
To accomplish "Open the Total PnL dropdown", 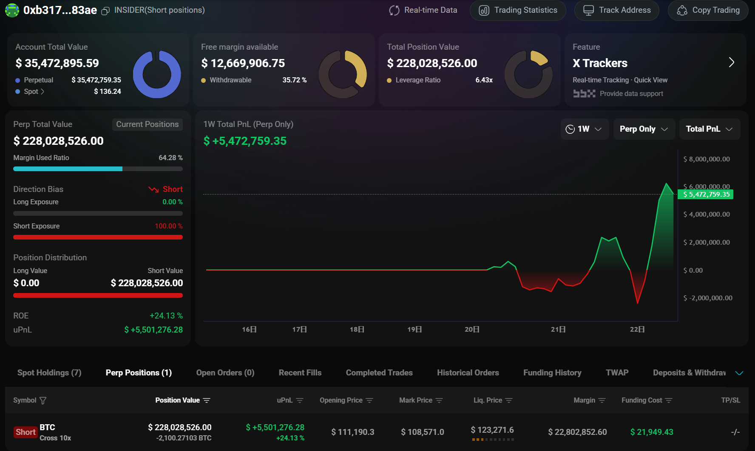I will coord(709,129).
